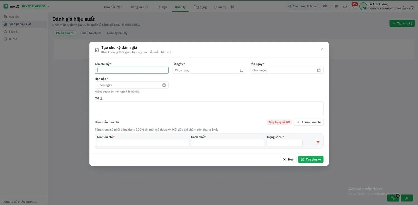The image size is (418, 205).
Task: Switch to the Phiếu tôi chấm tab
Action: 91,33
